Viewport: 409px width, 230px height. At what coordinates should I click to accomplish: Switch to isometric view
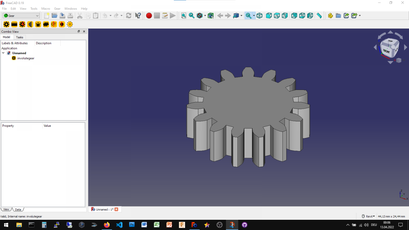pos(260,15)
